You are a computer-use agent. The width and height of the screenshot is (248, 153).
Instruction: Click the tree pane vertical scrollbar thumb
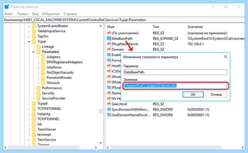(x=100, y=111)
